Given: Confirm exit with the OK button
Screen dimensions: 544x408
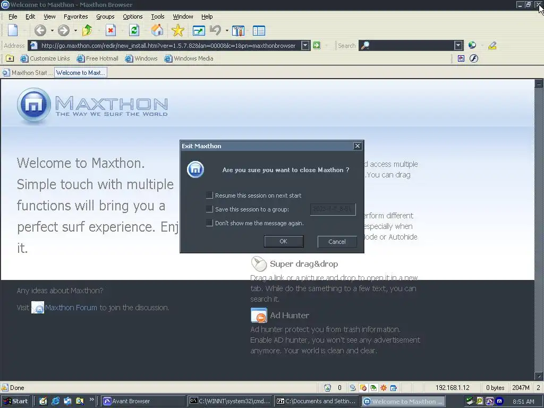Looking at the screenshot, I should point(284,242).
